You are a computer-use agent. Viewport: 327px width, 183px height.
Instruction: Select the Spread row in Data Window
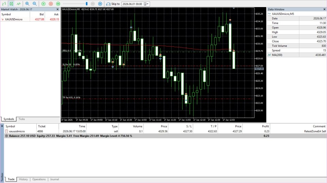297,50
